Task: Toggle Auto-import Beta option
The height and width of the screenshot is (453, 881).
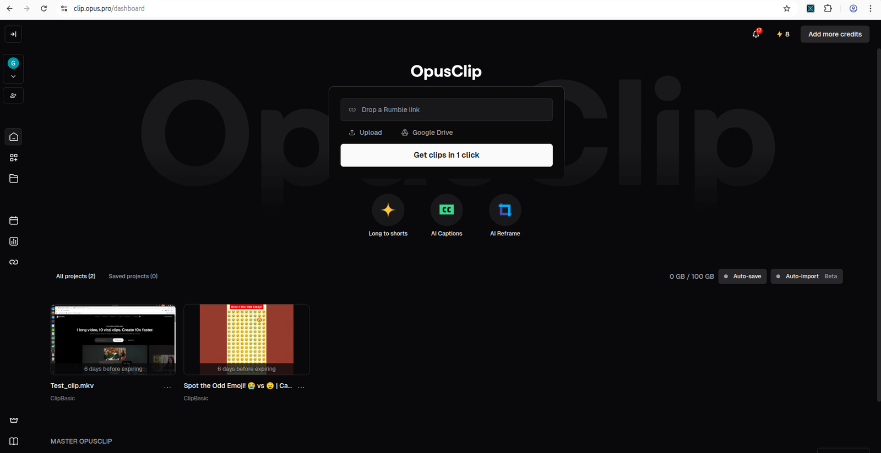Action: click(807, 277)
